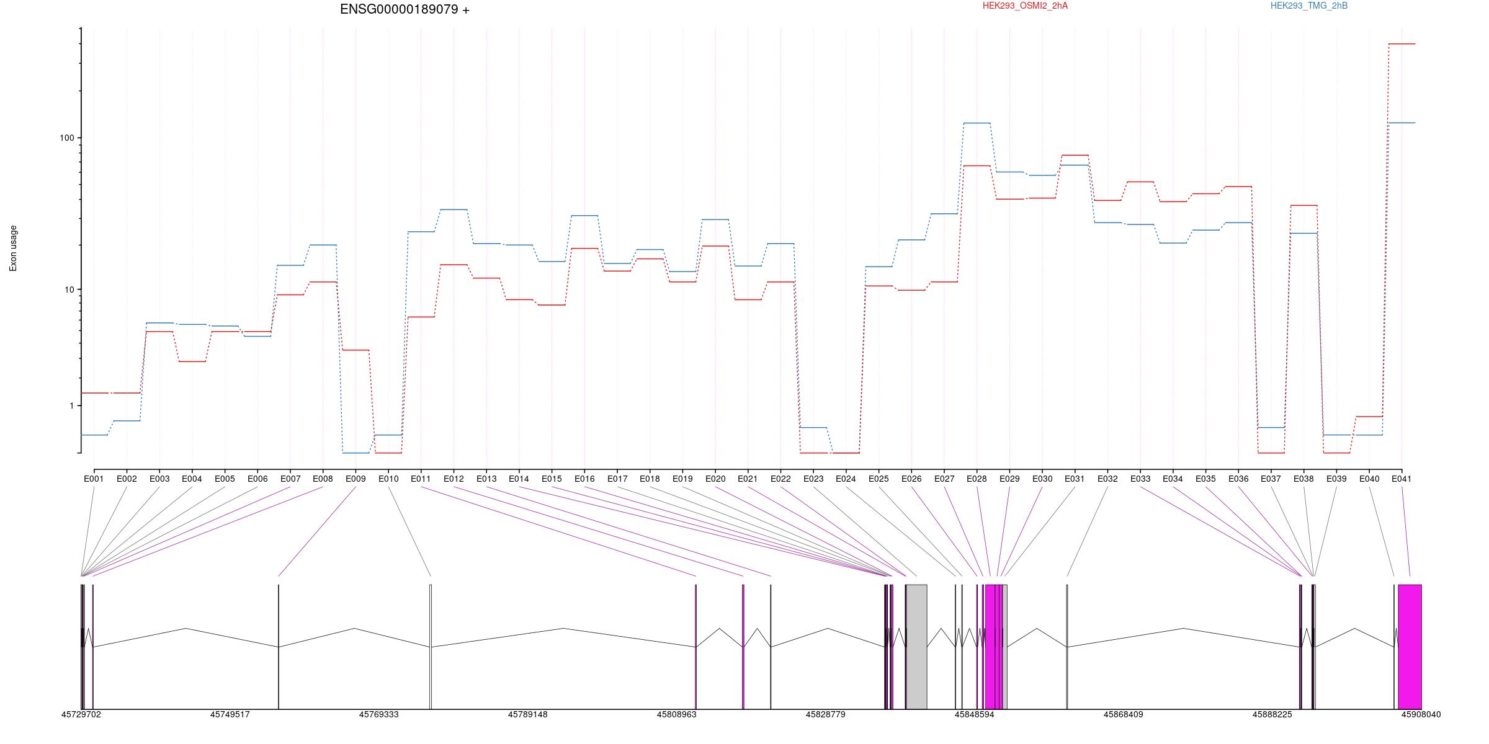Click exon label E033
This screenshot has height=744, width=1489.
coord(1140,479)
